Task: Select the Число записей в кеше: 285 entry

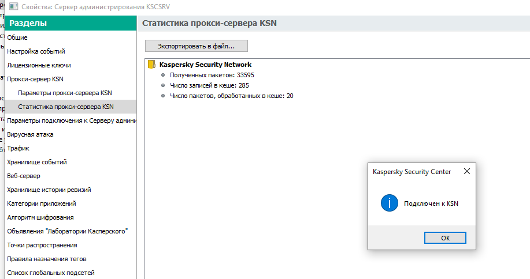Action: pos(209,85)
